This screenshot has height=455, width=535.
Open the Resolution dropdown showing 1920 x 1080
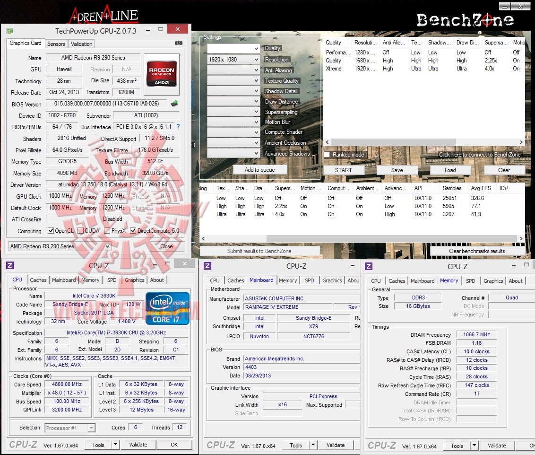tap(234, 60)
